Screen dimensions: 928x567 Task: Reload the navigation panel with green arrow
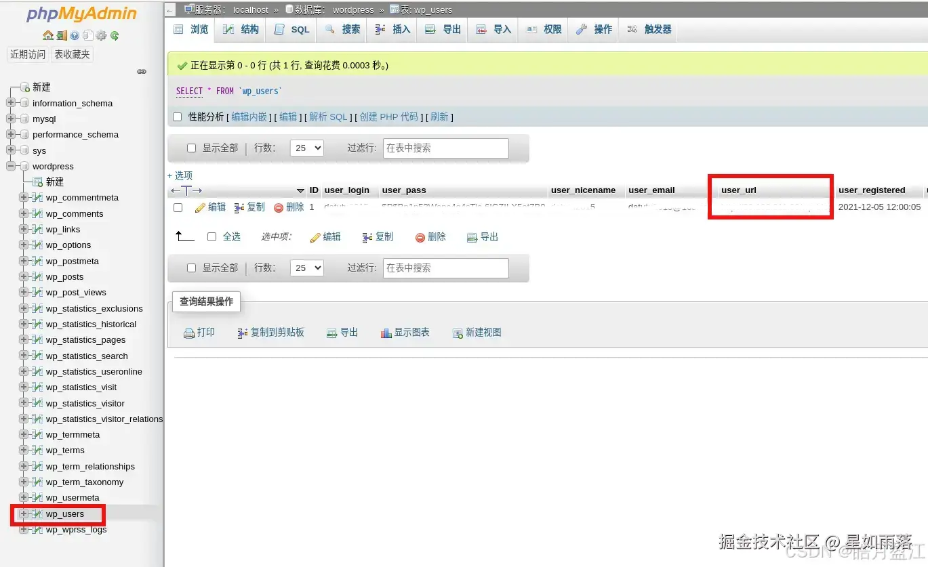(x=115, y=35)
